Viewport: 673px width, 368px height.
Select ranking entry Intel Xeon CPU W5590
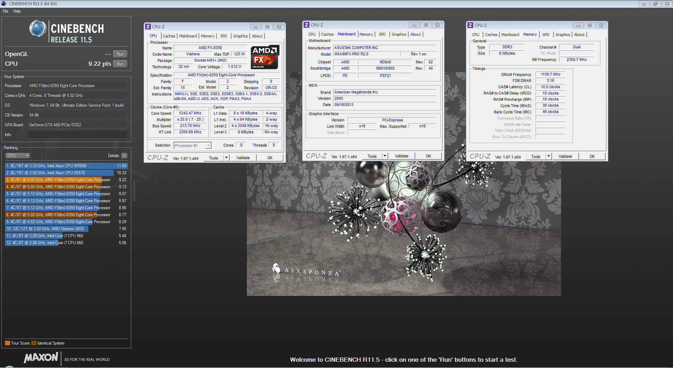click(66, 166)
